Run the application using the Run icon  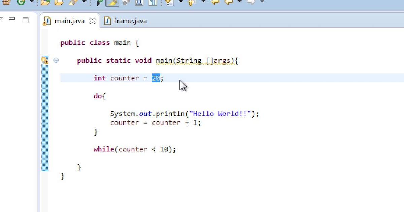click(21, 3)
